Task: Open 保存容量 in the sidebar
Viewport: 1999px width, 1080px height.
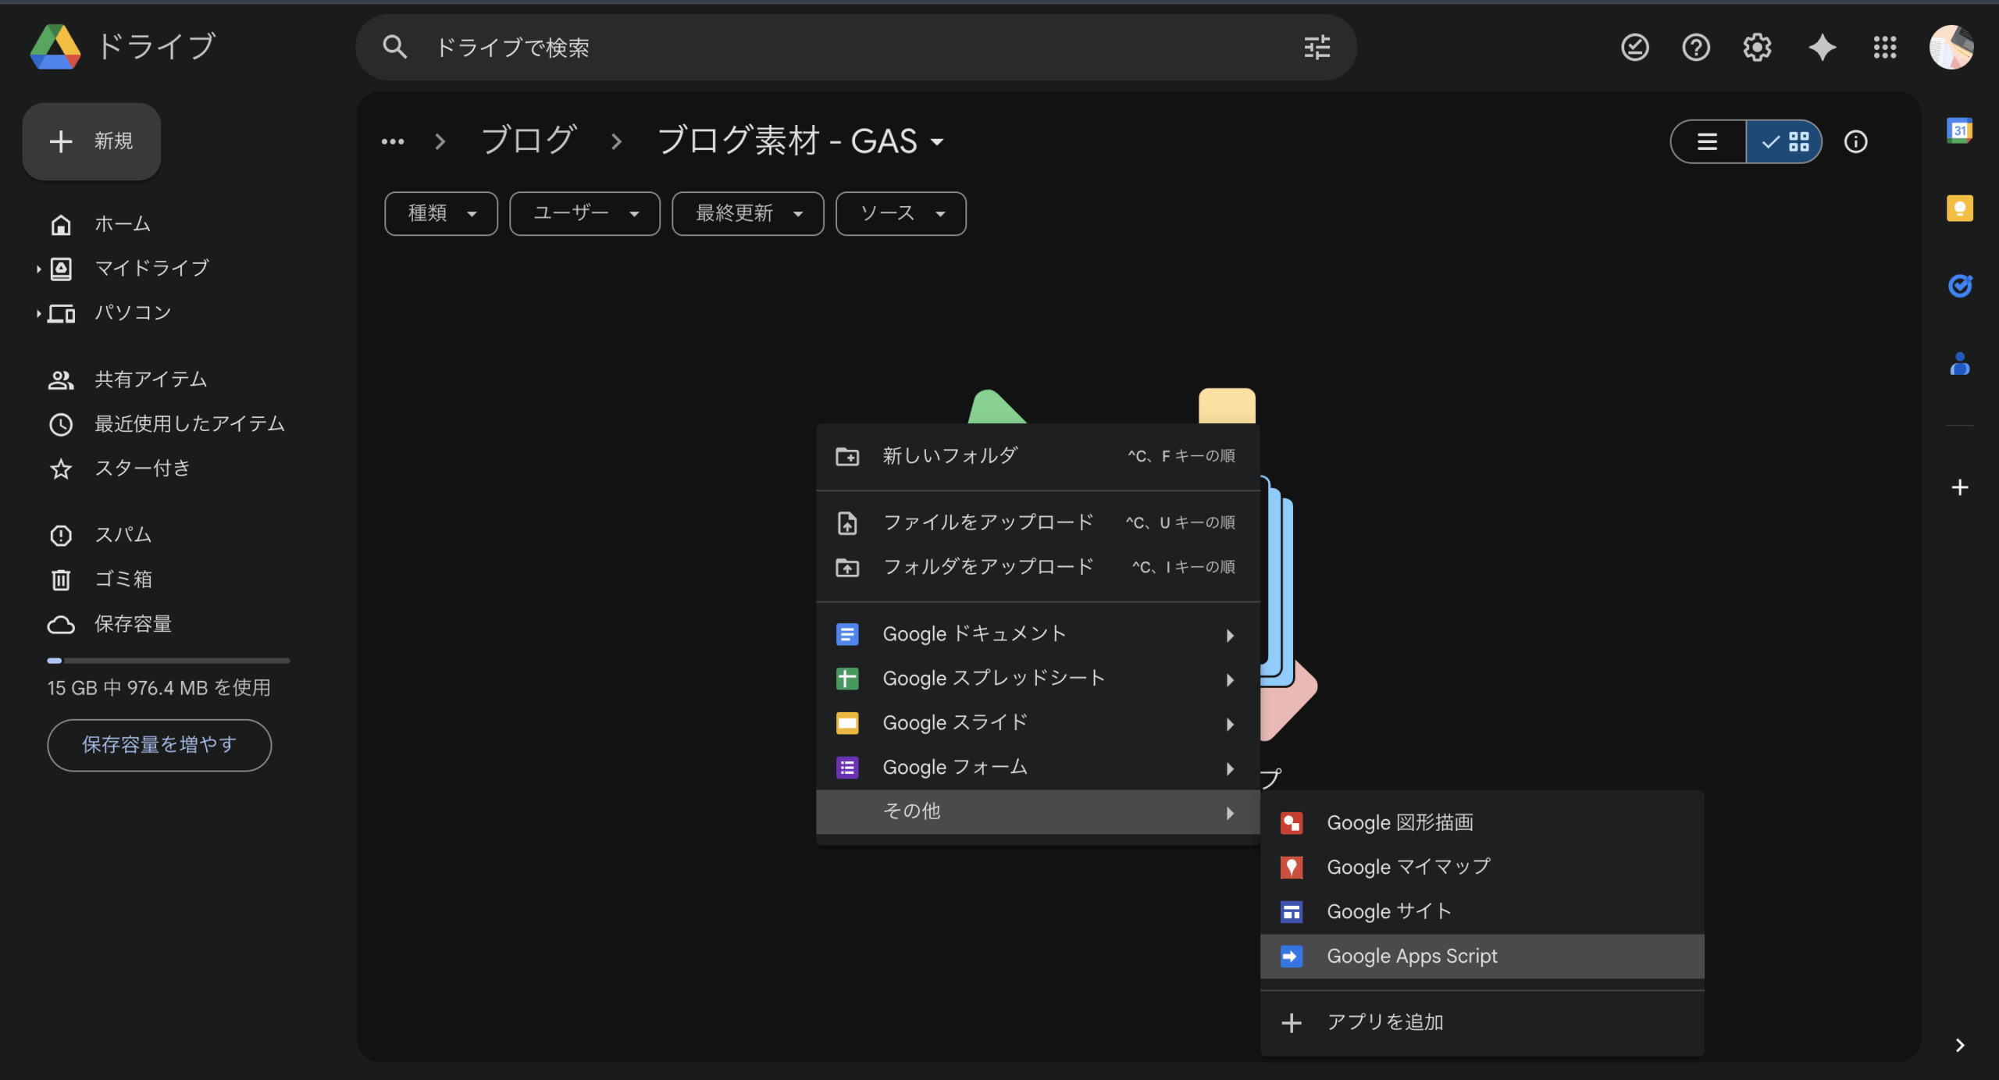Action: 133,625
